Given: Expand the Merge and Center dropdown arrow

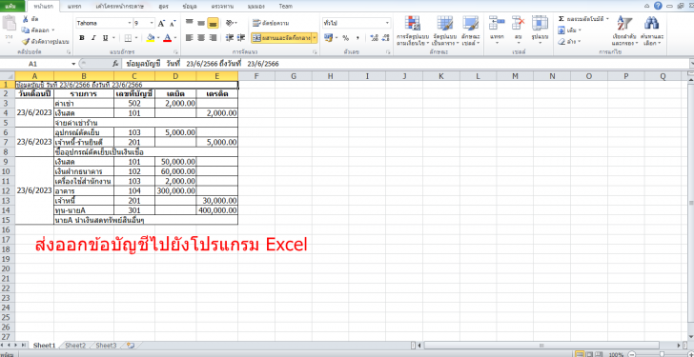Looking at the screenshot, I should coord(315,38).
